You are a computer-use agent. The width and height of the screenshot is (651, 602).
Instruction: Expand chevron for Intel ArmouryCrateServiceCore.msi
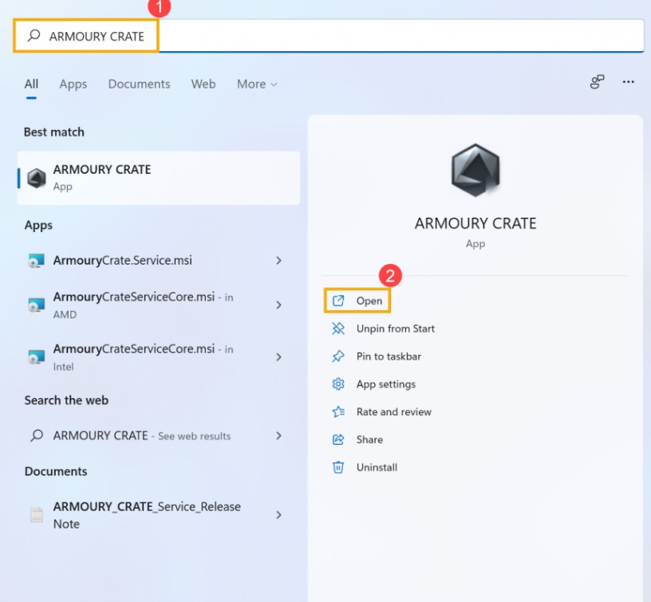[x=278, y=356]
